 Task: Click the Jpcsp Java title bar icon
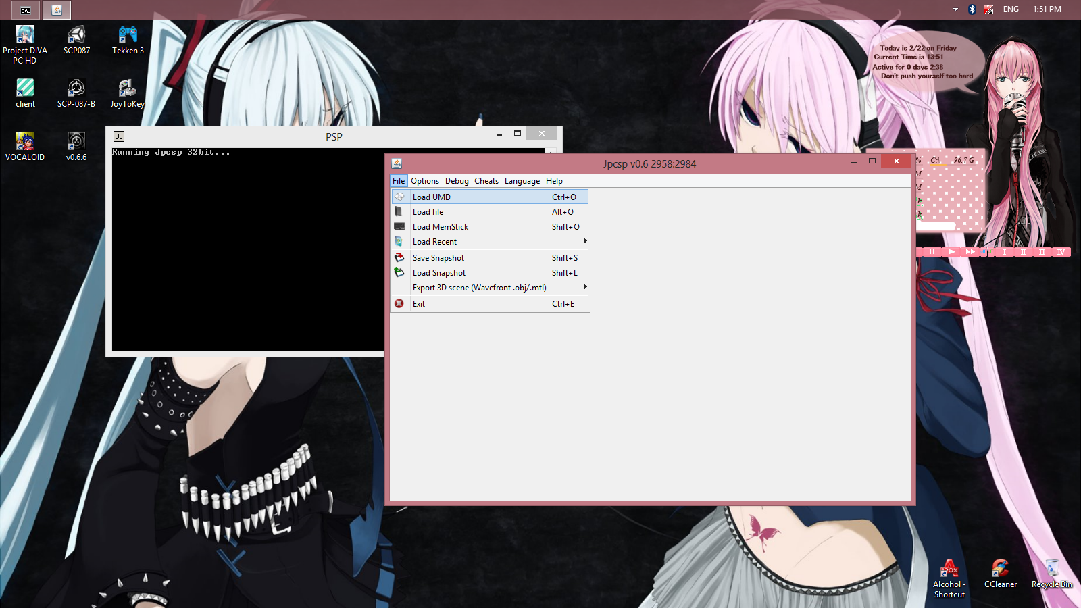click(397, 163)
